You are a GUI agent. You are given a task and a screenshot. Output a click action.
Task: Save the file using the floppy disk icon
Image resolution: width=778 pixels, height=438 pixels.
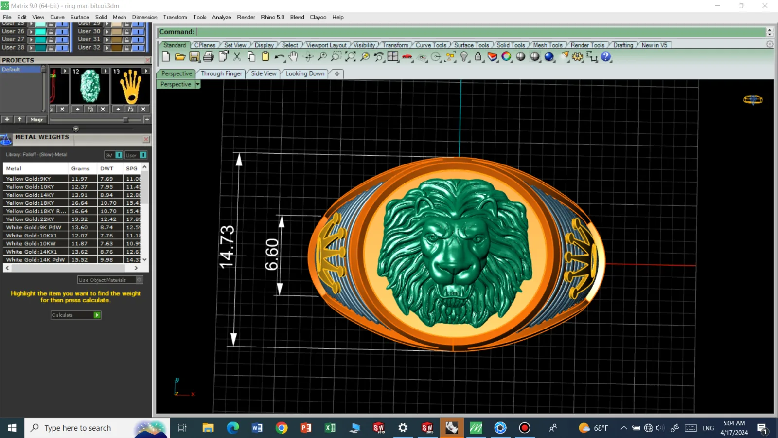pyautogui.click(x=194, y=56)
